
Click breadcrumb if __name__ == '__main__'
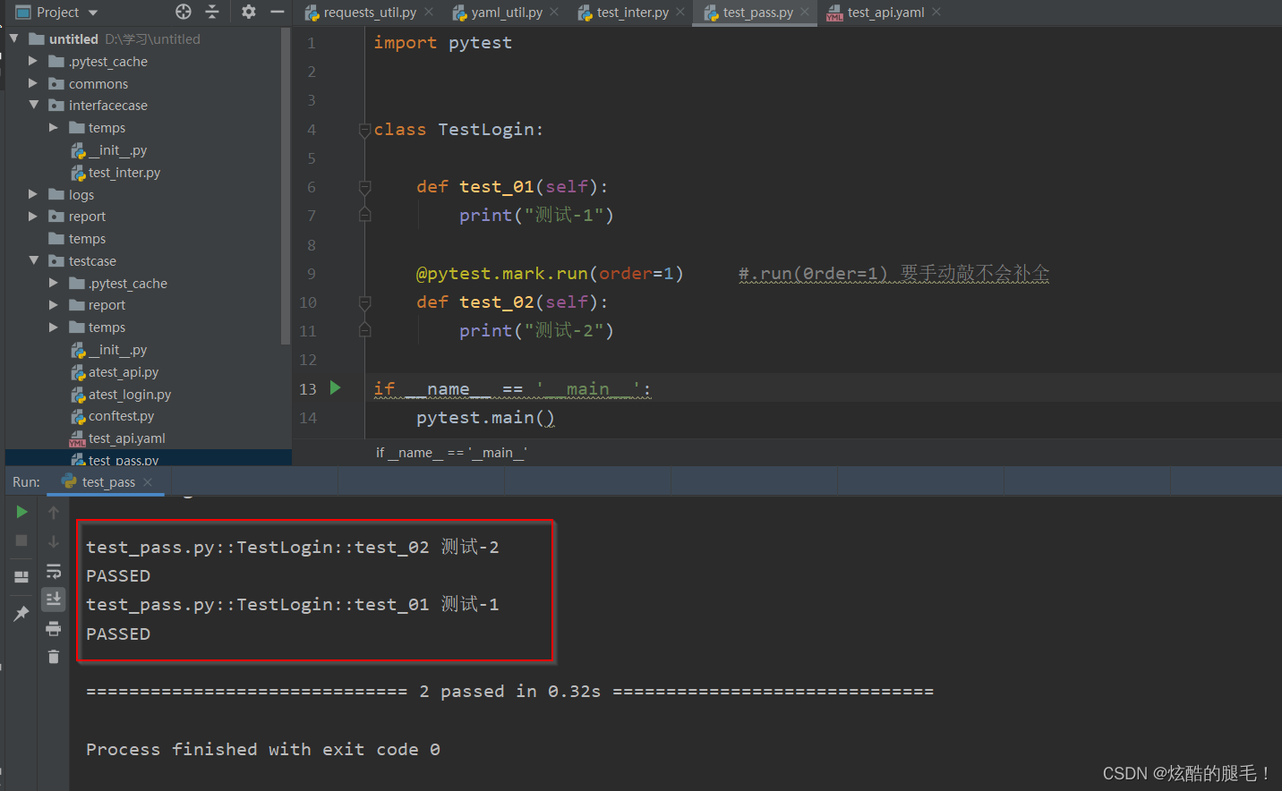pos(451,453)
